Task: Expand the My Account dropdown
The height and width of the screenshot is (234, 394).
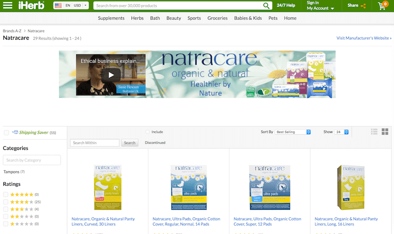Action: coord(321,8)
